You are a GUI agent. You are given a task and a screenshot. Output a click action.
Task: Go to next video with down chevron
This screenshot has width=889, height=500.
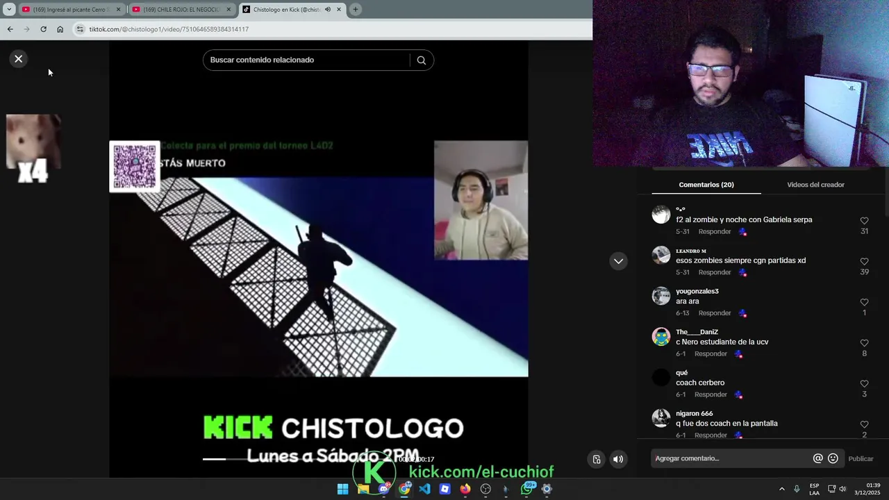618,261
